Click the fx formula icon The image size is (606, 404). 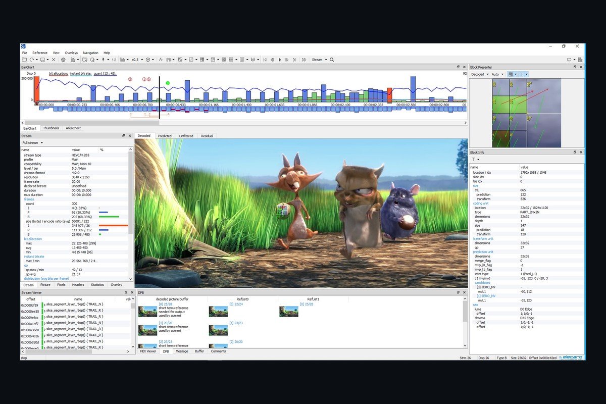(161, 60)
